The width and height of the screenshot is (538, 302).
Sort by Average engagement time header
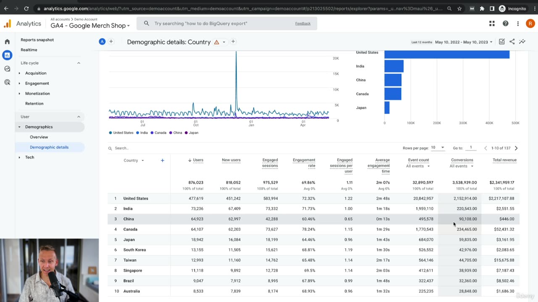coord(379,166)
